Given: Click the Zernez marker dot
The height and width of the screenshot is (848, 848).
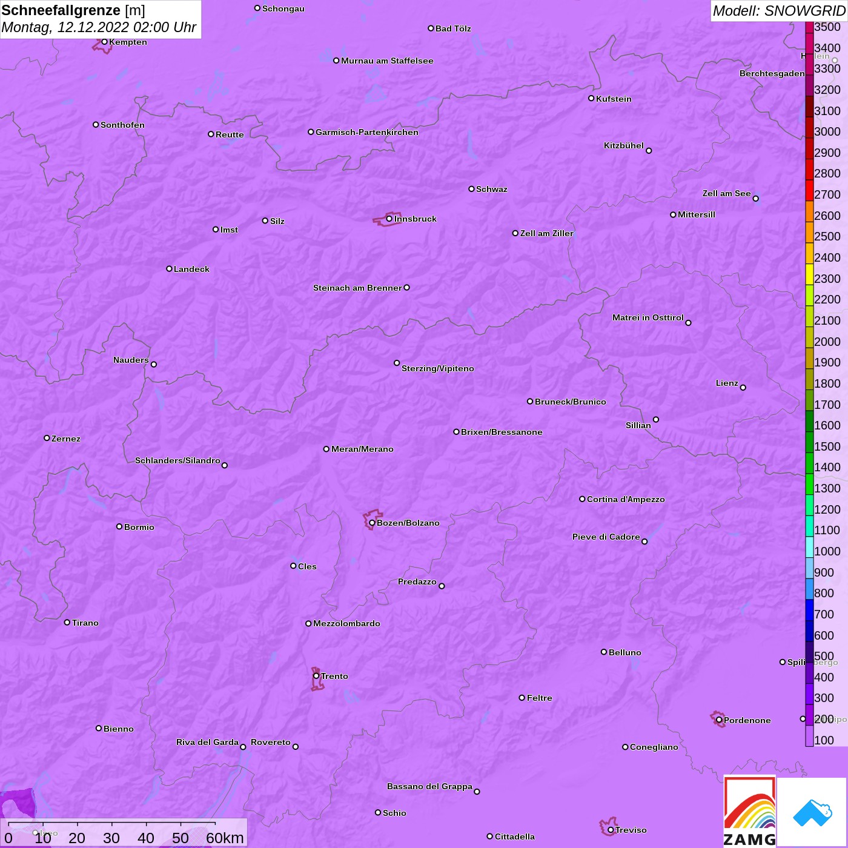Looking at the screenshot, I should 47,438.
